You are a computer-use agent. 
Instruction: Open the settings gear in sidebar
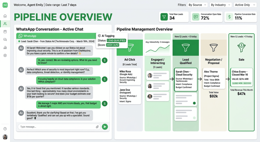(x=5, y=55)
